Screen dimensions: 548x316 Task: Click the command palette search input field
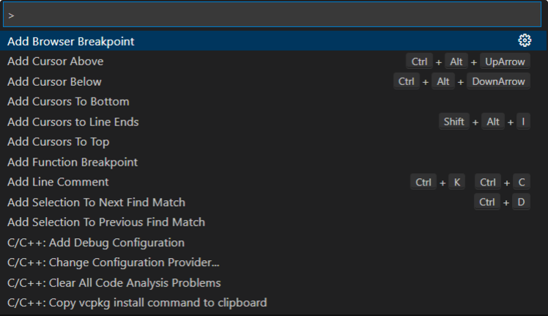point(274,15)
